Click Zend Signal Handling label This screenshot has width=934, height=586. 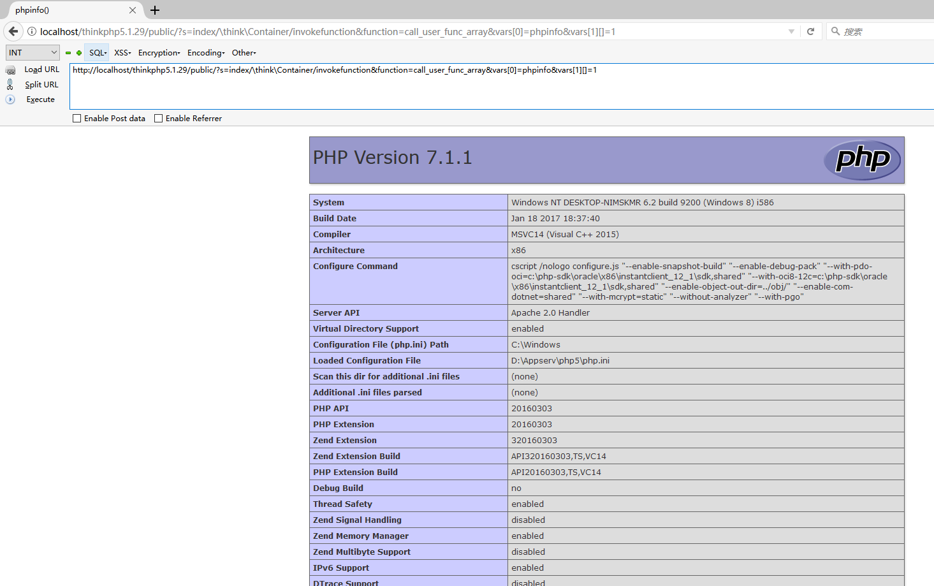[357, 520]
